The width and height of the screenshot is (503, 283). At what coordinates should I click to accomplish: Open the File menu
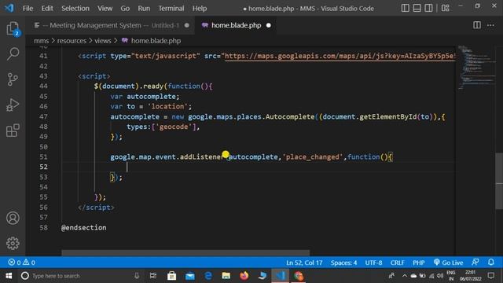coord(28,9)
